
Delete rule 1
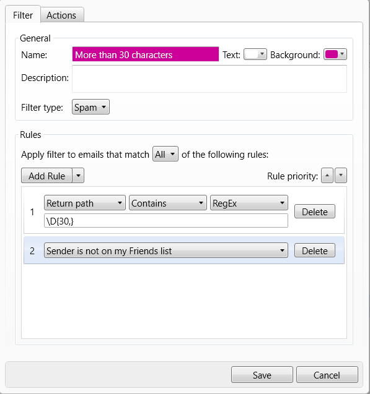click(x=315, y=212)
